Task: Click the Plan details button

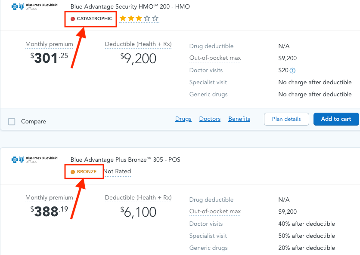Action: coord(286,119)
